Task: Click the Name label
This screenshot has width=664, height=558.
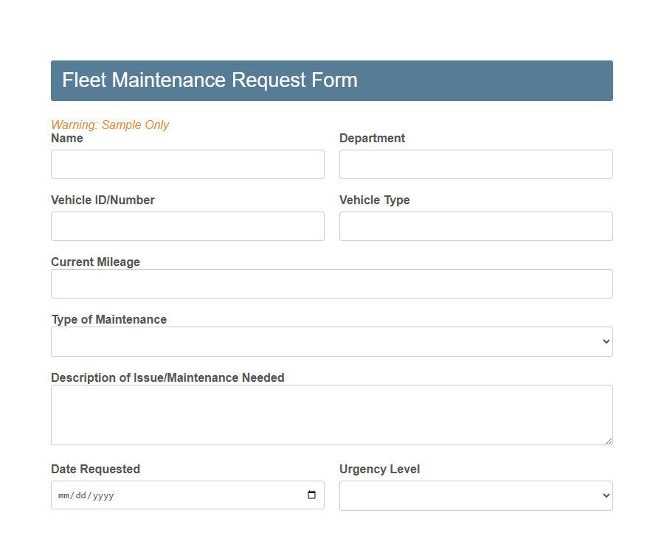Action: click(67, 138)
